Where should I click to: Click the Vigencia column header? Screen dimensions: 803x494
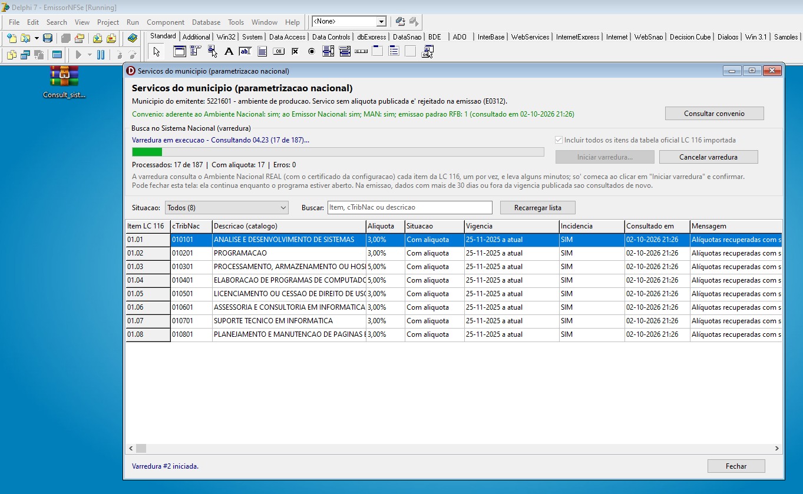coord(511,226)
